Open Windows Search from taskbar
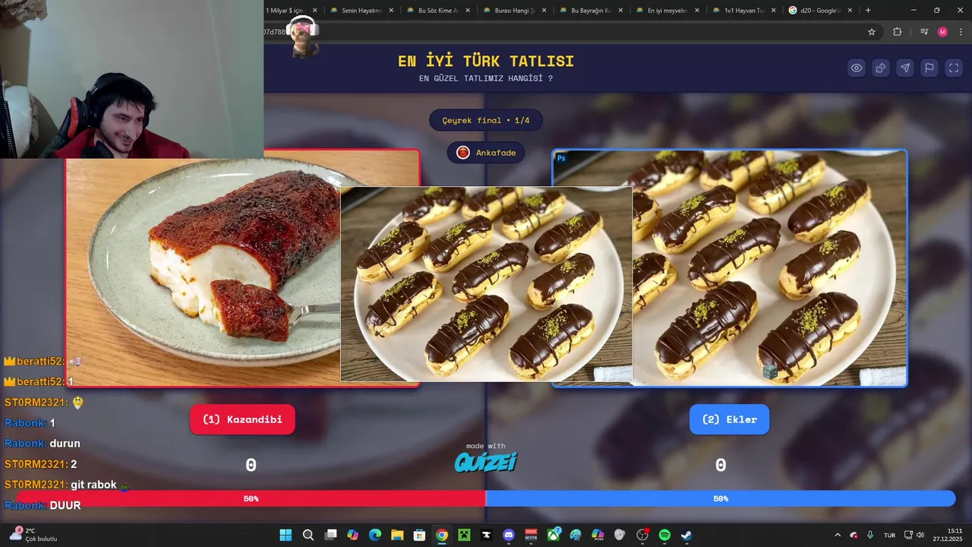The height and width of the screenshot is (547, 972). click(308, 535)
